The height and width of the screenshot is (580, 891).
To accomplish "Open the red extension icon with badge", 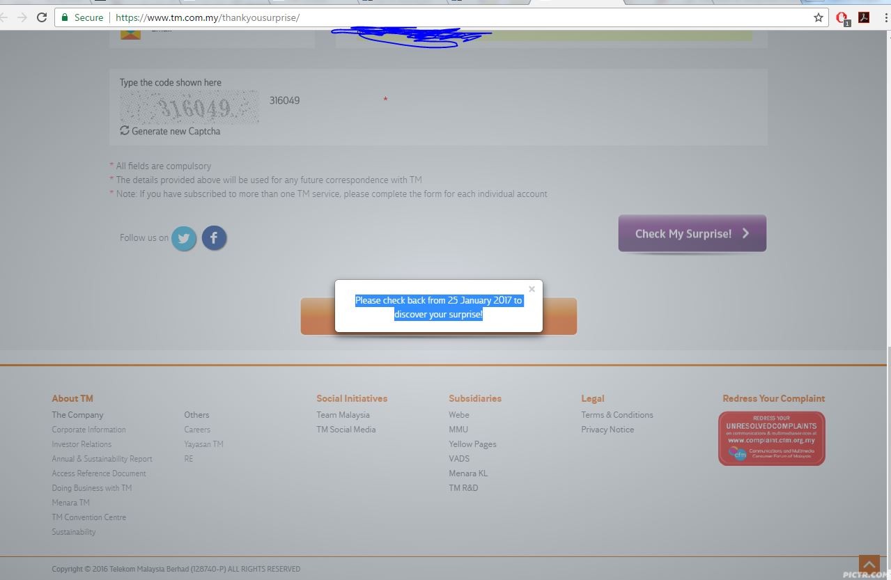I will pyautogui.click(x=842, y=18).
